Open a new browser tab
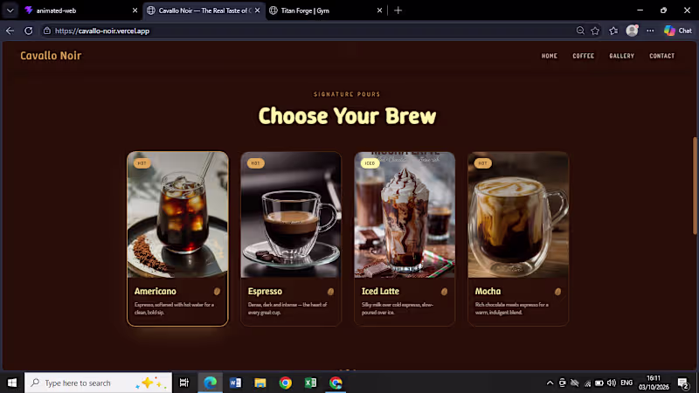Screen dimensions: 699x393 tap(398, 10)
